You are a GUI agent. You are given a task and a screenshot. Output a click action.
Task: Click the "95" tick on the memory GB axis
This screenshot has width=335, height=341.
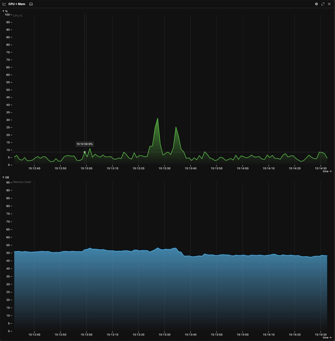pos(8,182)
